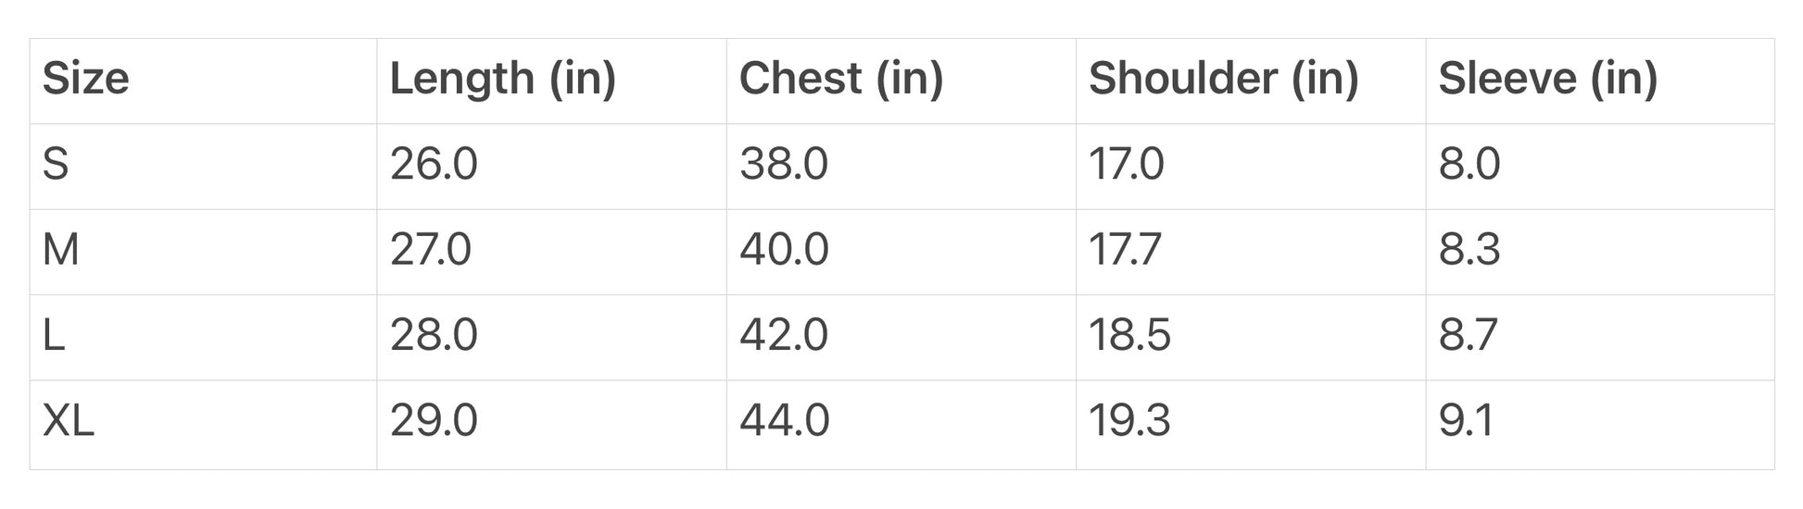
Task: Click the Shoulder (in) column header
Action: (x=1223, y=79)
